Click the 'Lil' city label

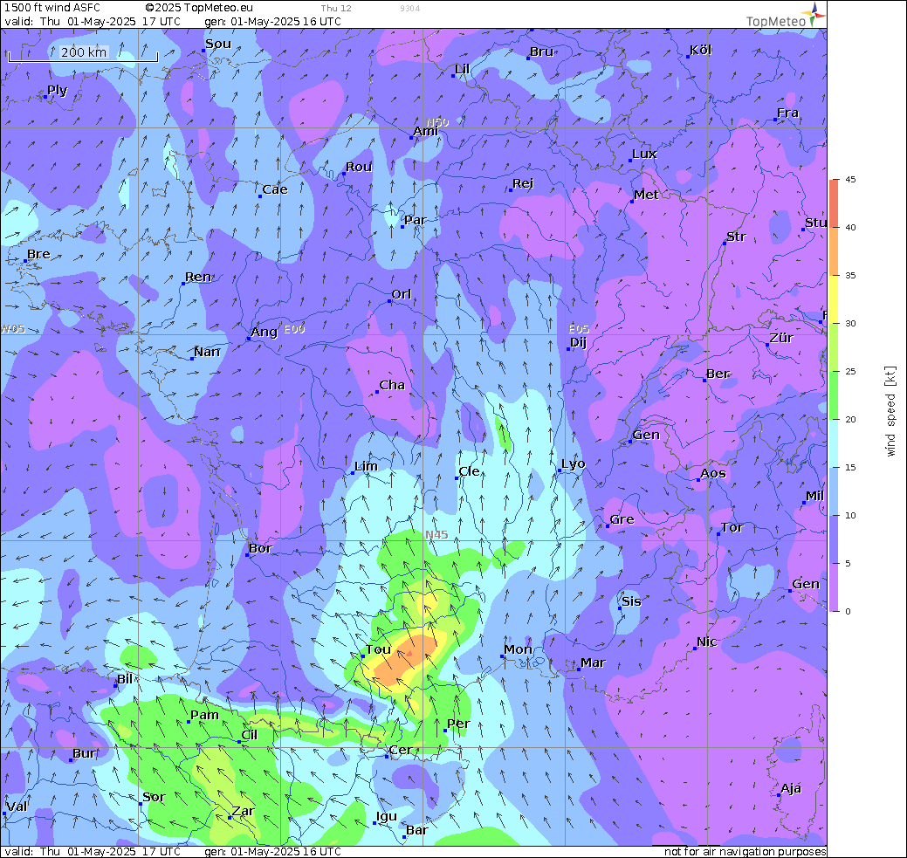(x=462, y=70)
